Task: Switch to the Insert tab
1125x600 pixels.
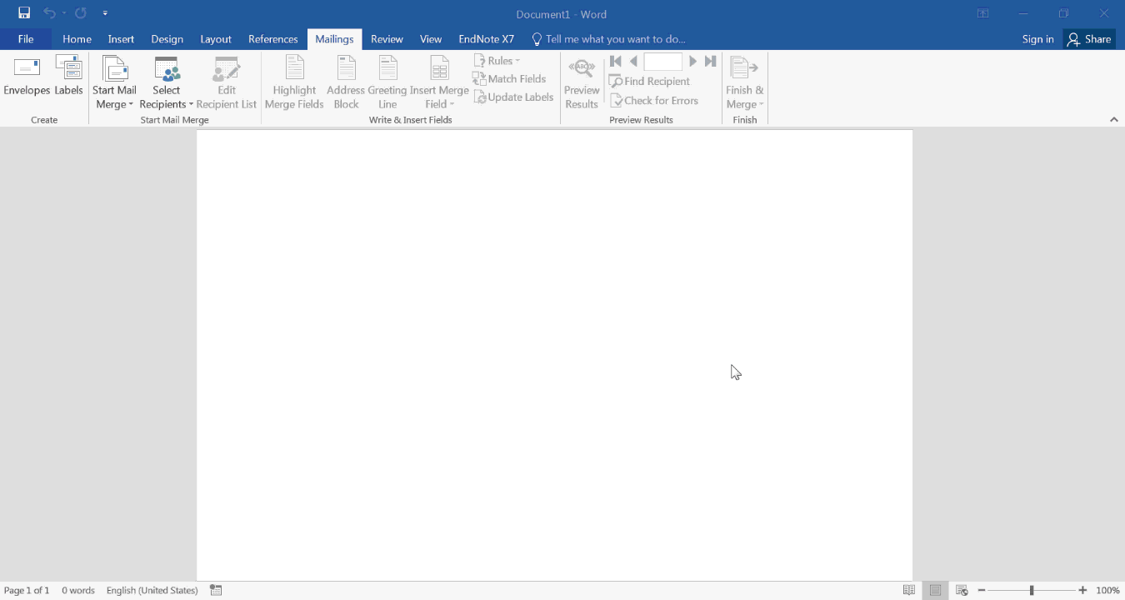Action: pos(121,39)
